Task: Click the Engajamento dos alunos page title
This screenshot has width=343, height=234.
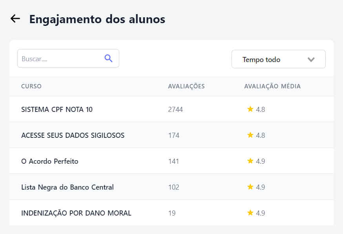Action: (x=97, y=19)
